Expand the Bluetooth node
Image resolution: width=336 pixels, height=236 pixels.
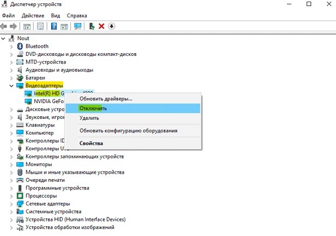11,47
